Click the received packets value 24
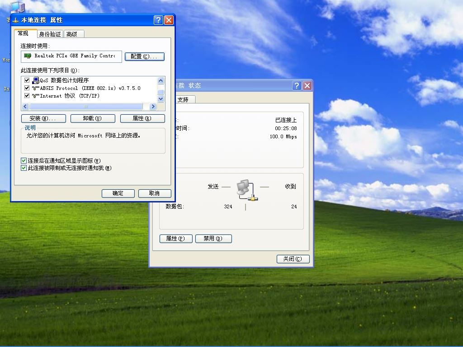 (294, 206)
